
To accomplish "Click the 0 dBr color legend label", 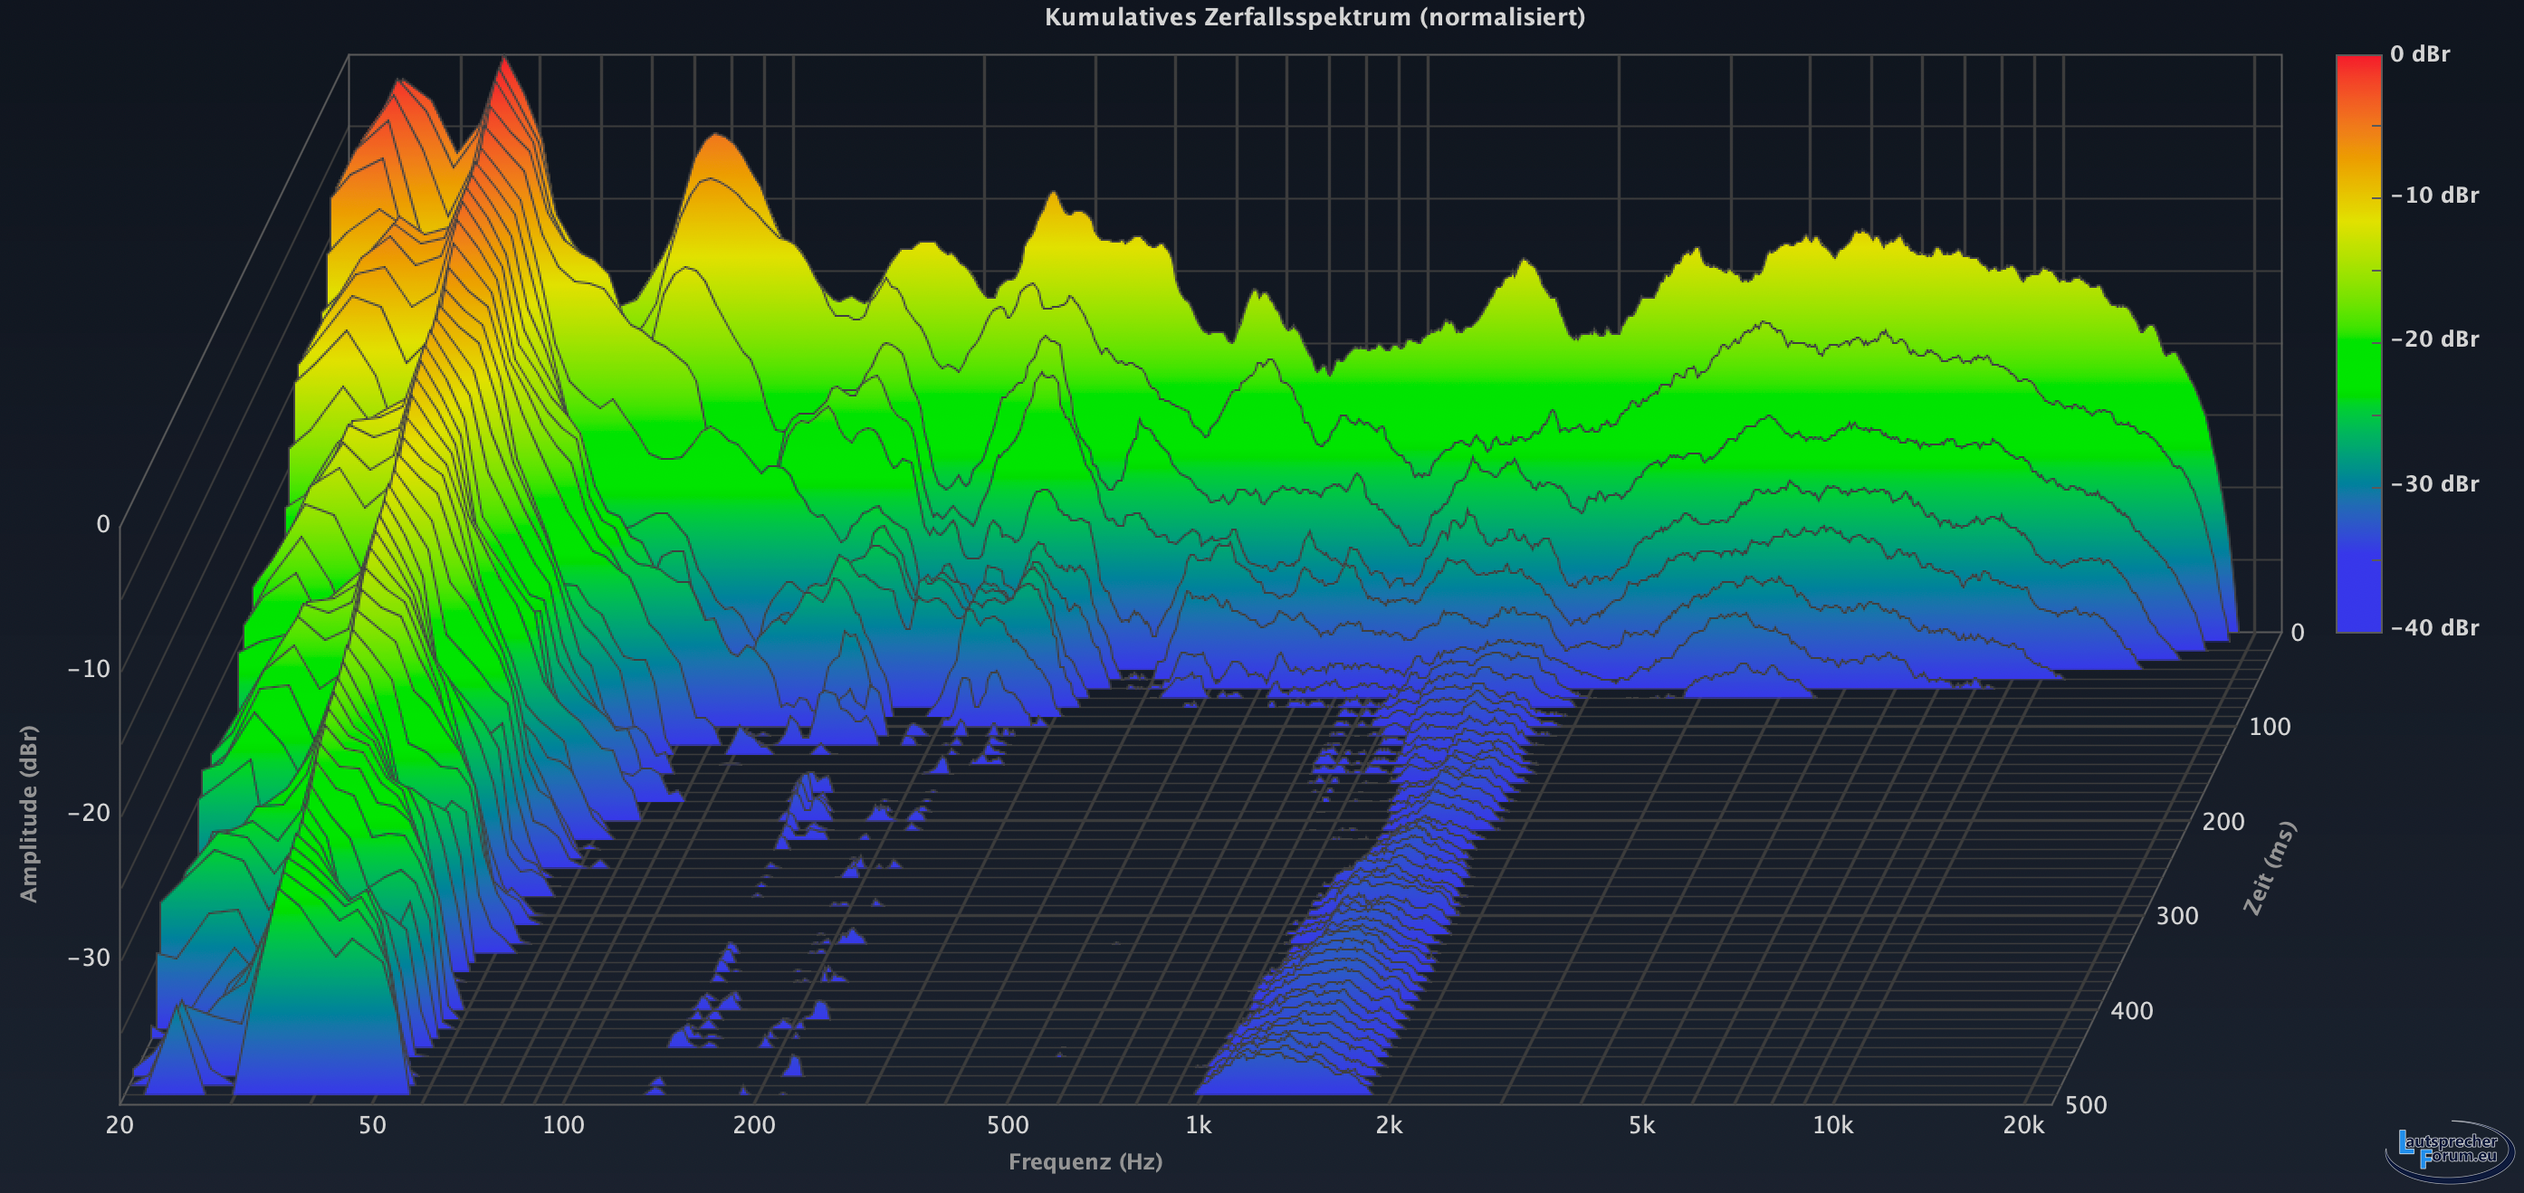I will (x=2419, y=55).
